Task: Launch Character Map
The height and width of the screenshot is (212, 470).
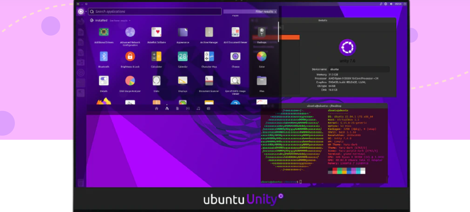Action: coord(209,56)
